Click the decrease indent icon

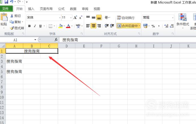(x=106, y=26)
